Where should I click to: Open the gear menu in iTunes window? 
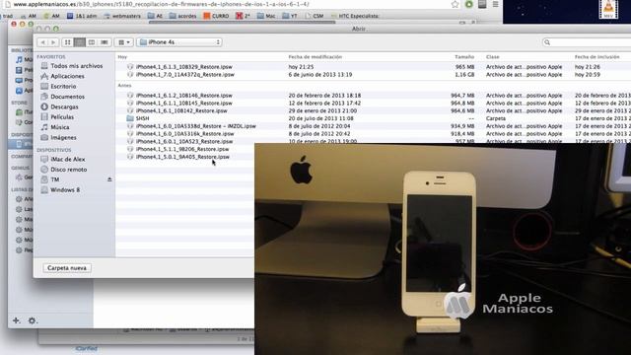point(32,320)
